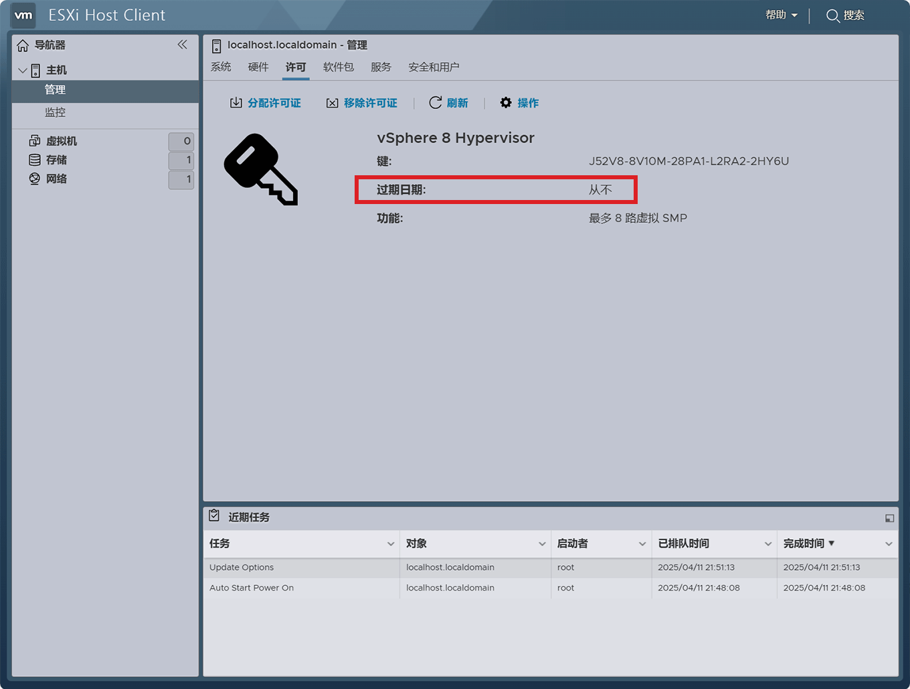Open the 帮助 dropdown menu
Image resolution: width=910 pixels, height=689 pixels.
tap(780, 14)
